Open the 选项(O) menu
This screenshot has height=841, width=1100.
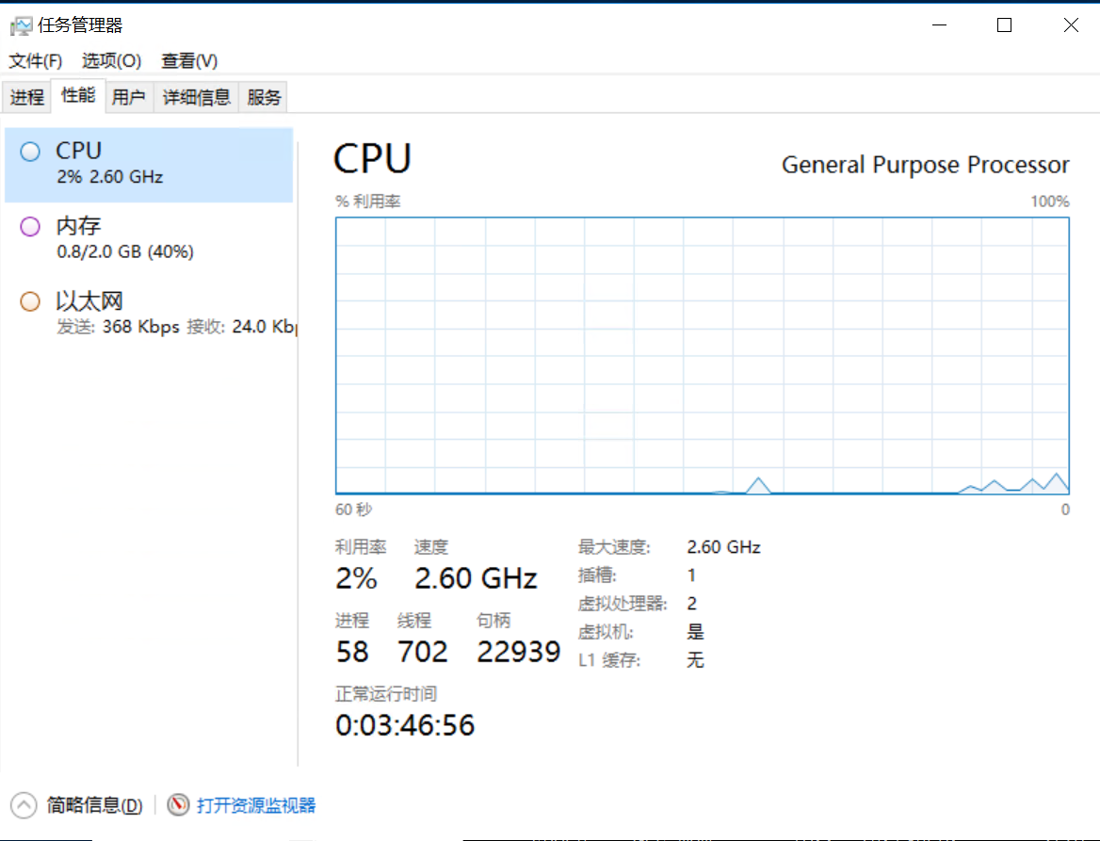pos(111,61)
